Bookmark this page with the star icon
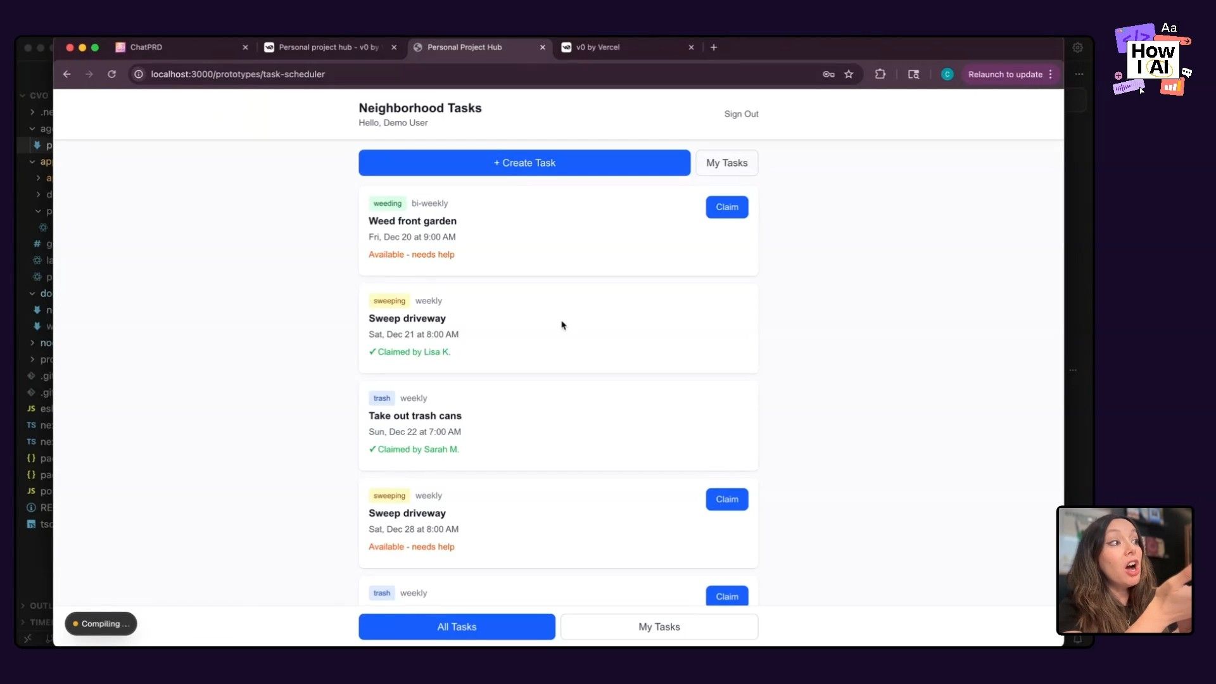Viewport: 1216px width, 684px height. click(x=849, y=74)
